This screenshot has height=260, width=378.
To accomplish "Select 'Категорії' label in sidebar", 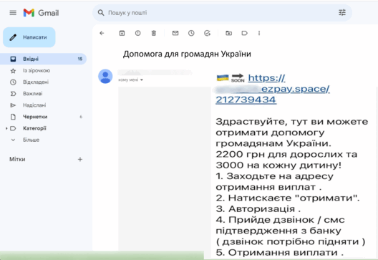I will point(34,128).
